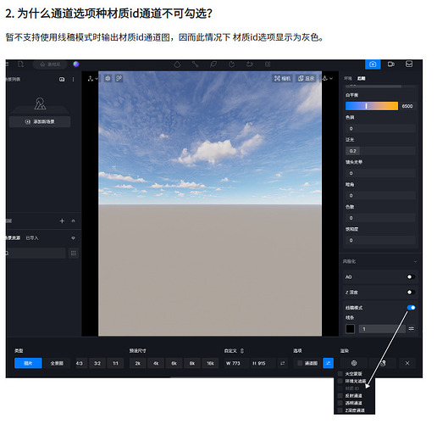Choose the 4k preset size button
Image resolution: width=448 pixels, height=424 pixels.
(156, 363)
